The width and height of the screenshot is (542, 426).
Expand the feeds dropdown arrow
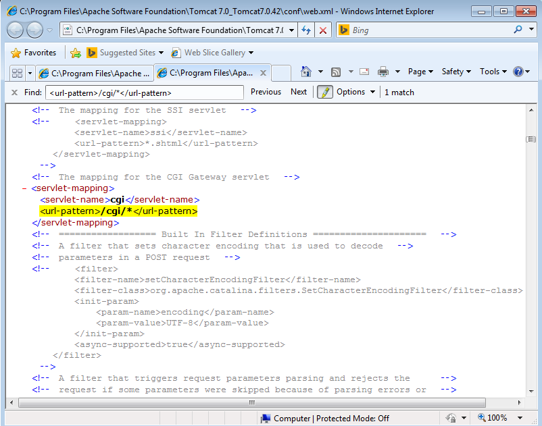[x=351, y=72]
